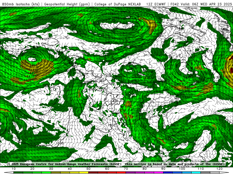Click the '110' label on the color scale
233x174 pixels.
(201, 169)
